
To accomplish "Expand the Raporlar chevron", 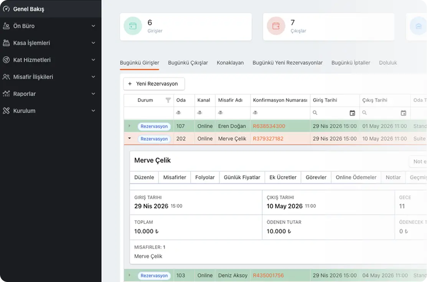I will pos(93,93).
